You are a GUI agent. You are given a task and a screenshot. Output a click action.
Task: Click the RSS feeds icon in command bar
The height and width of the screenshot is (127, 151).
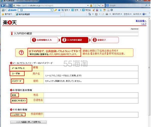96,14
